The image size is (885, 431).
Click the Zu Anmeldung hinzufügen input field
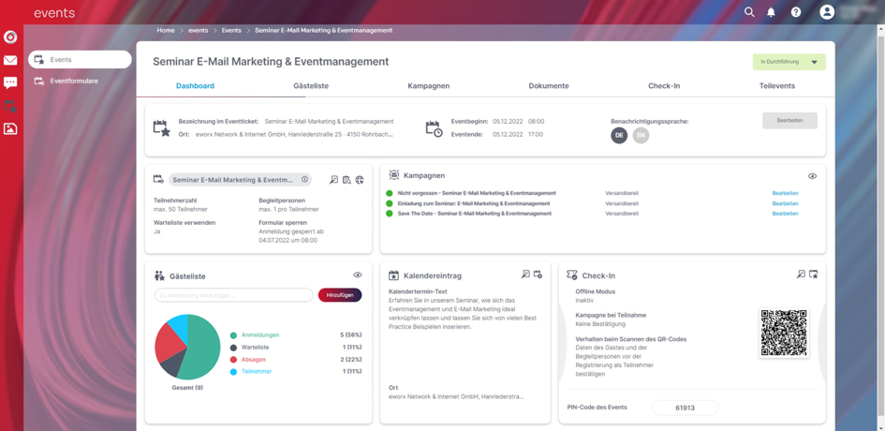coord(233,295)
